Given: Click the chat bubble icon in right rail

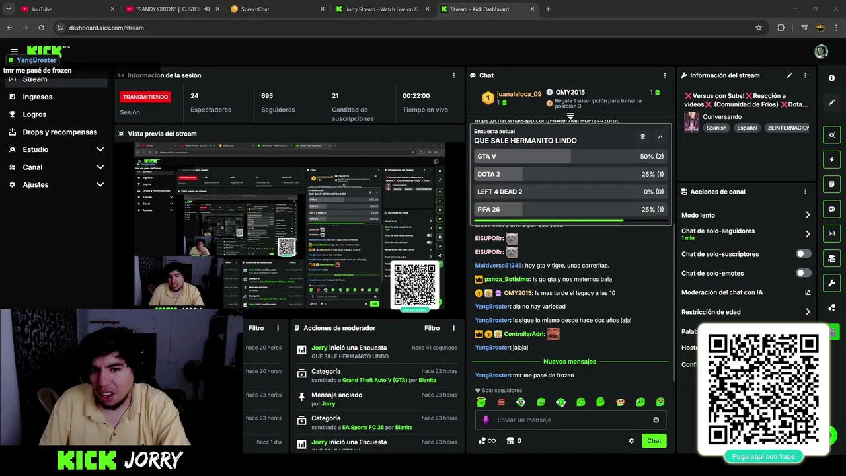Looking at the screenshot, I should (831, 209).
